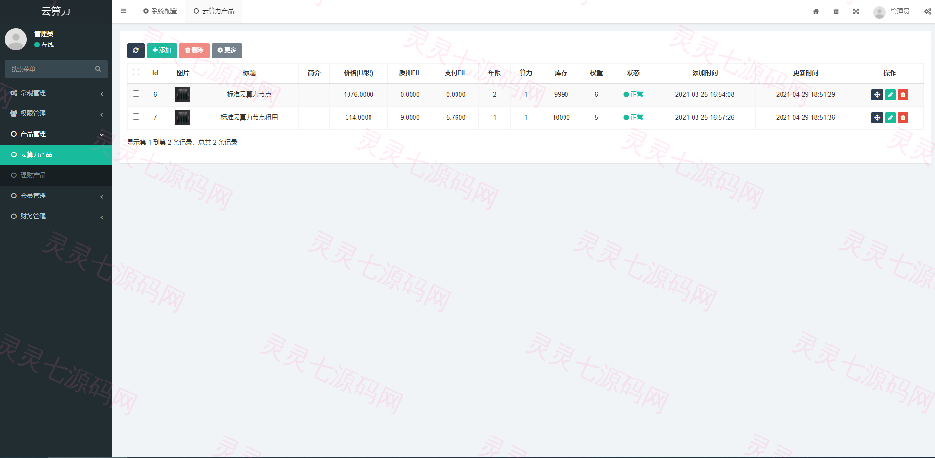The width and height of the screenshot is (935, 458).
Task: Toggle the 正常 status of row Id 6
Action: coord(633,95)
